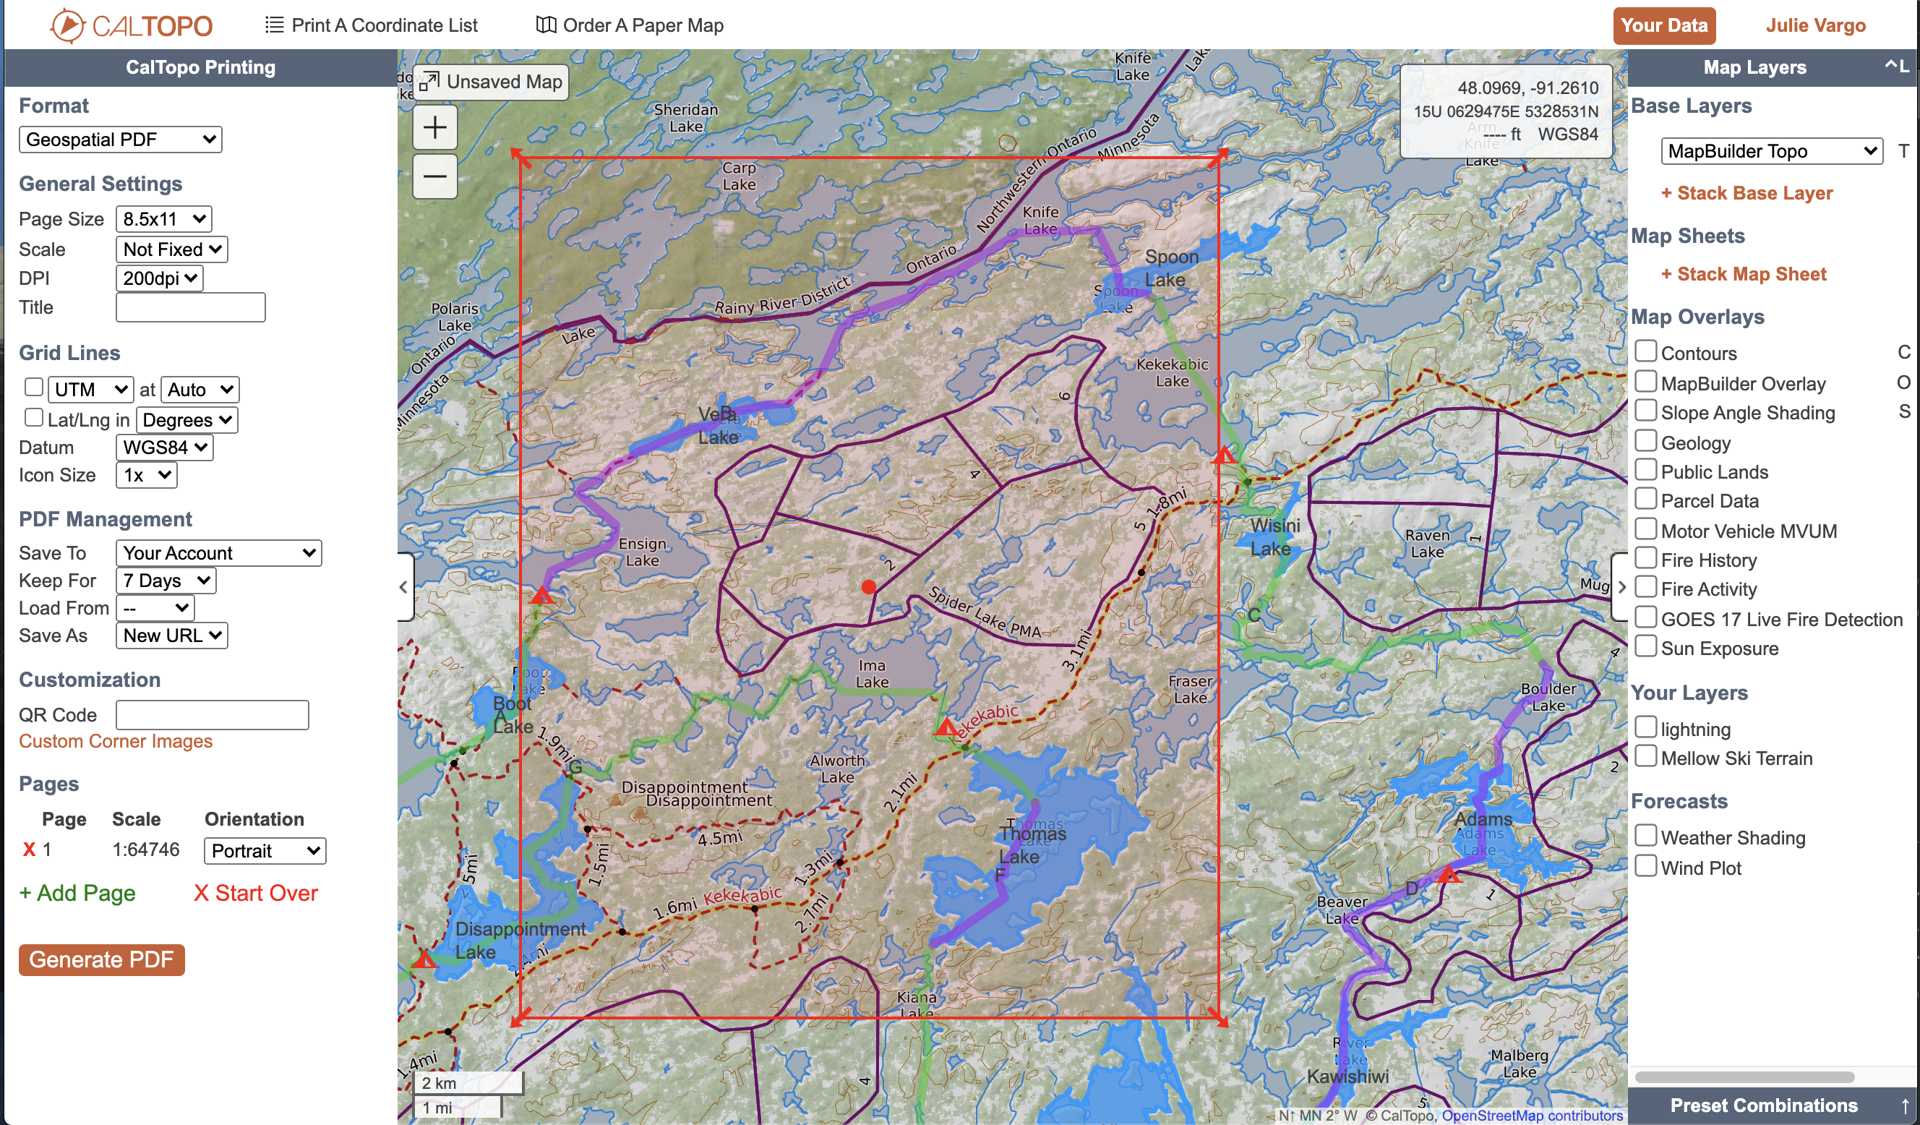Click the Generate PDF button

[102, 959]
